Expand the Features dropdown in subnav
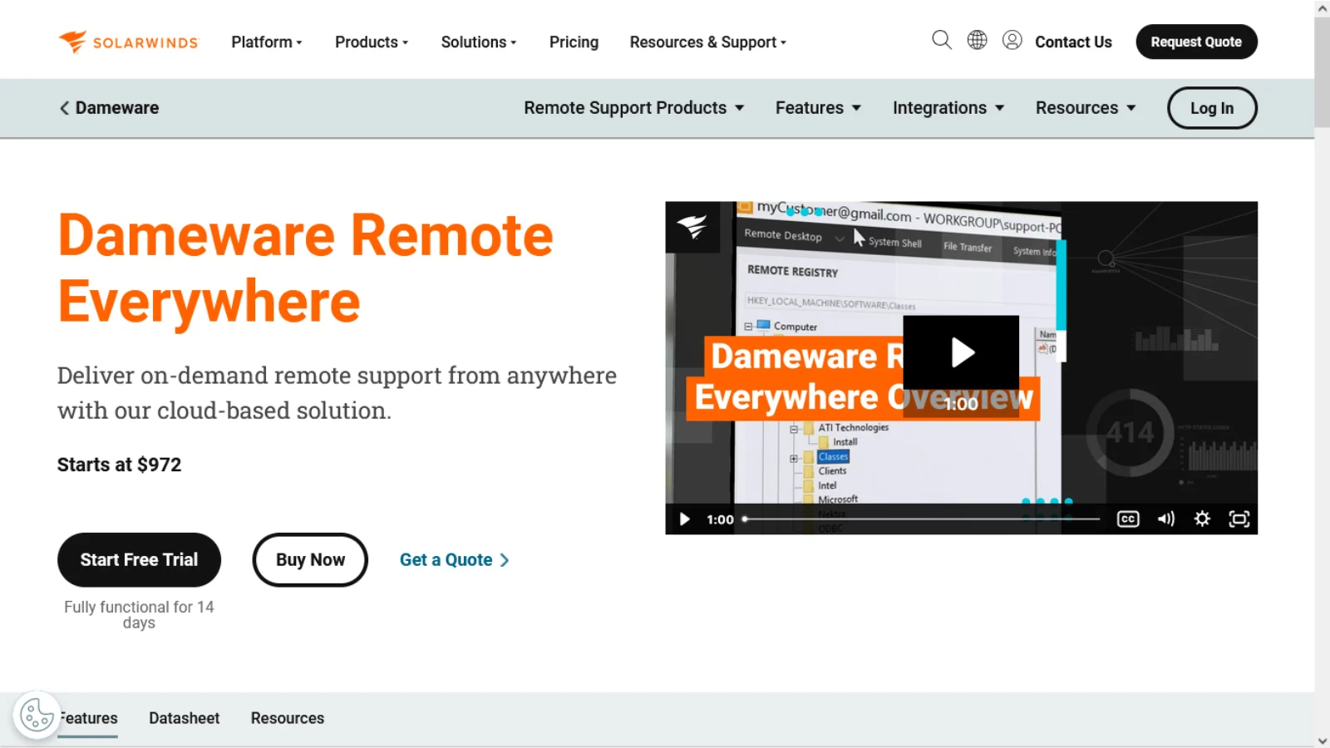This screenshot has width=1330, height=748. point(818,108)
